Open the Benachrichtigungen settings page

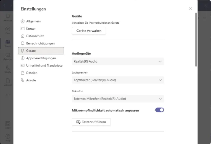point(40,43)
